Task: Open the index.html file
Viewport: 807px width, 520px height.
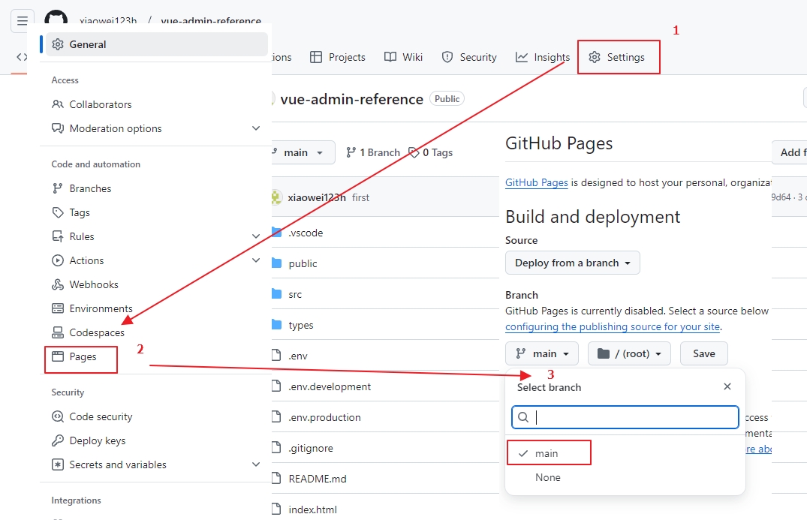Action: coord(313,509)
